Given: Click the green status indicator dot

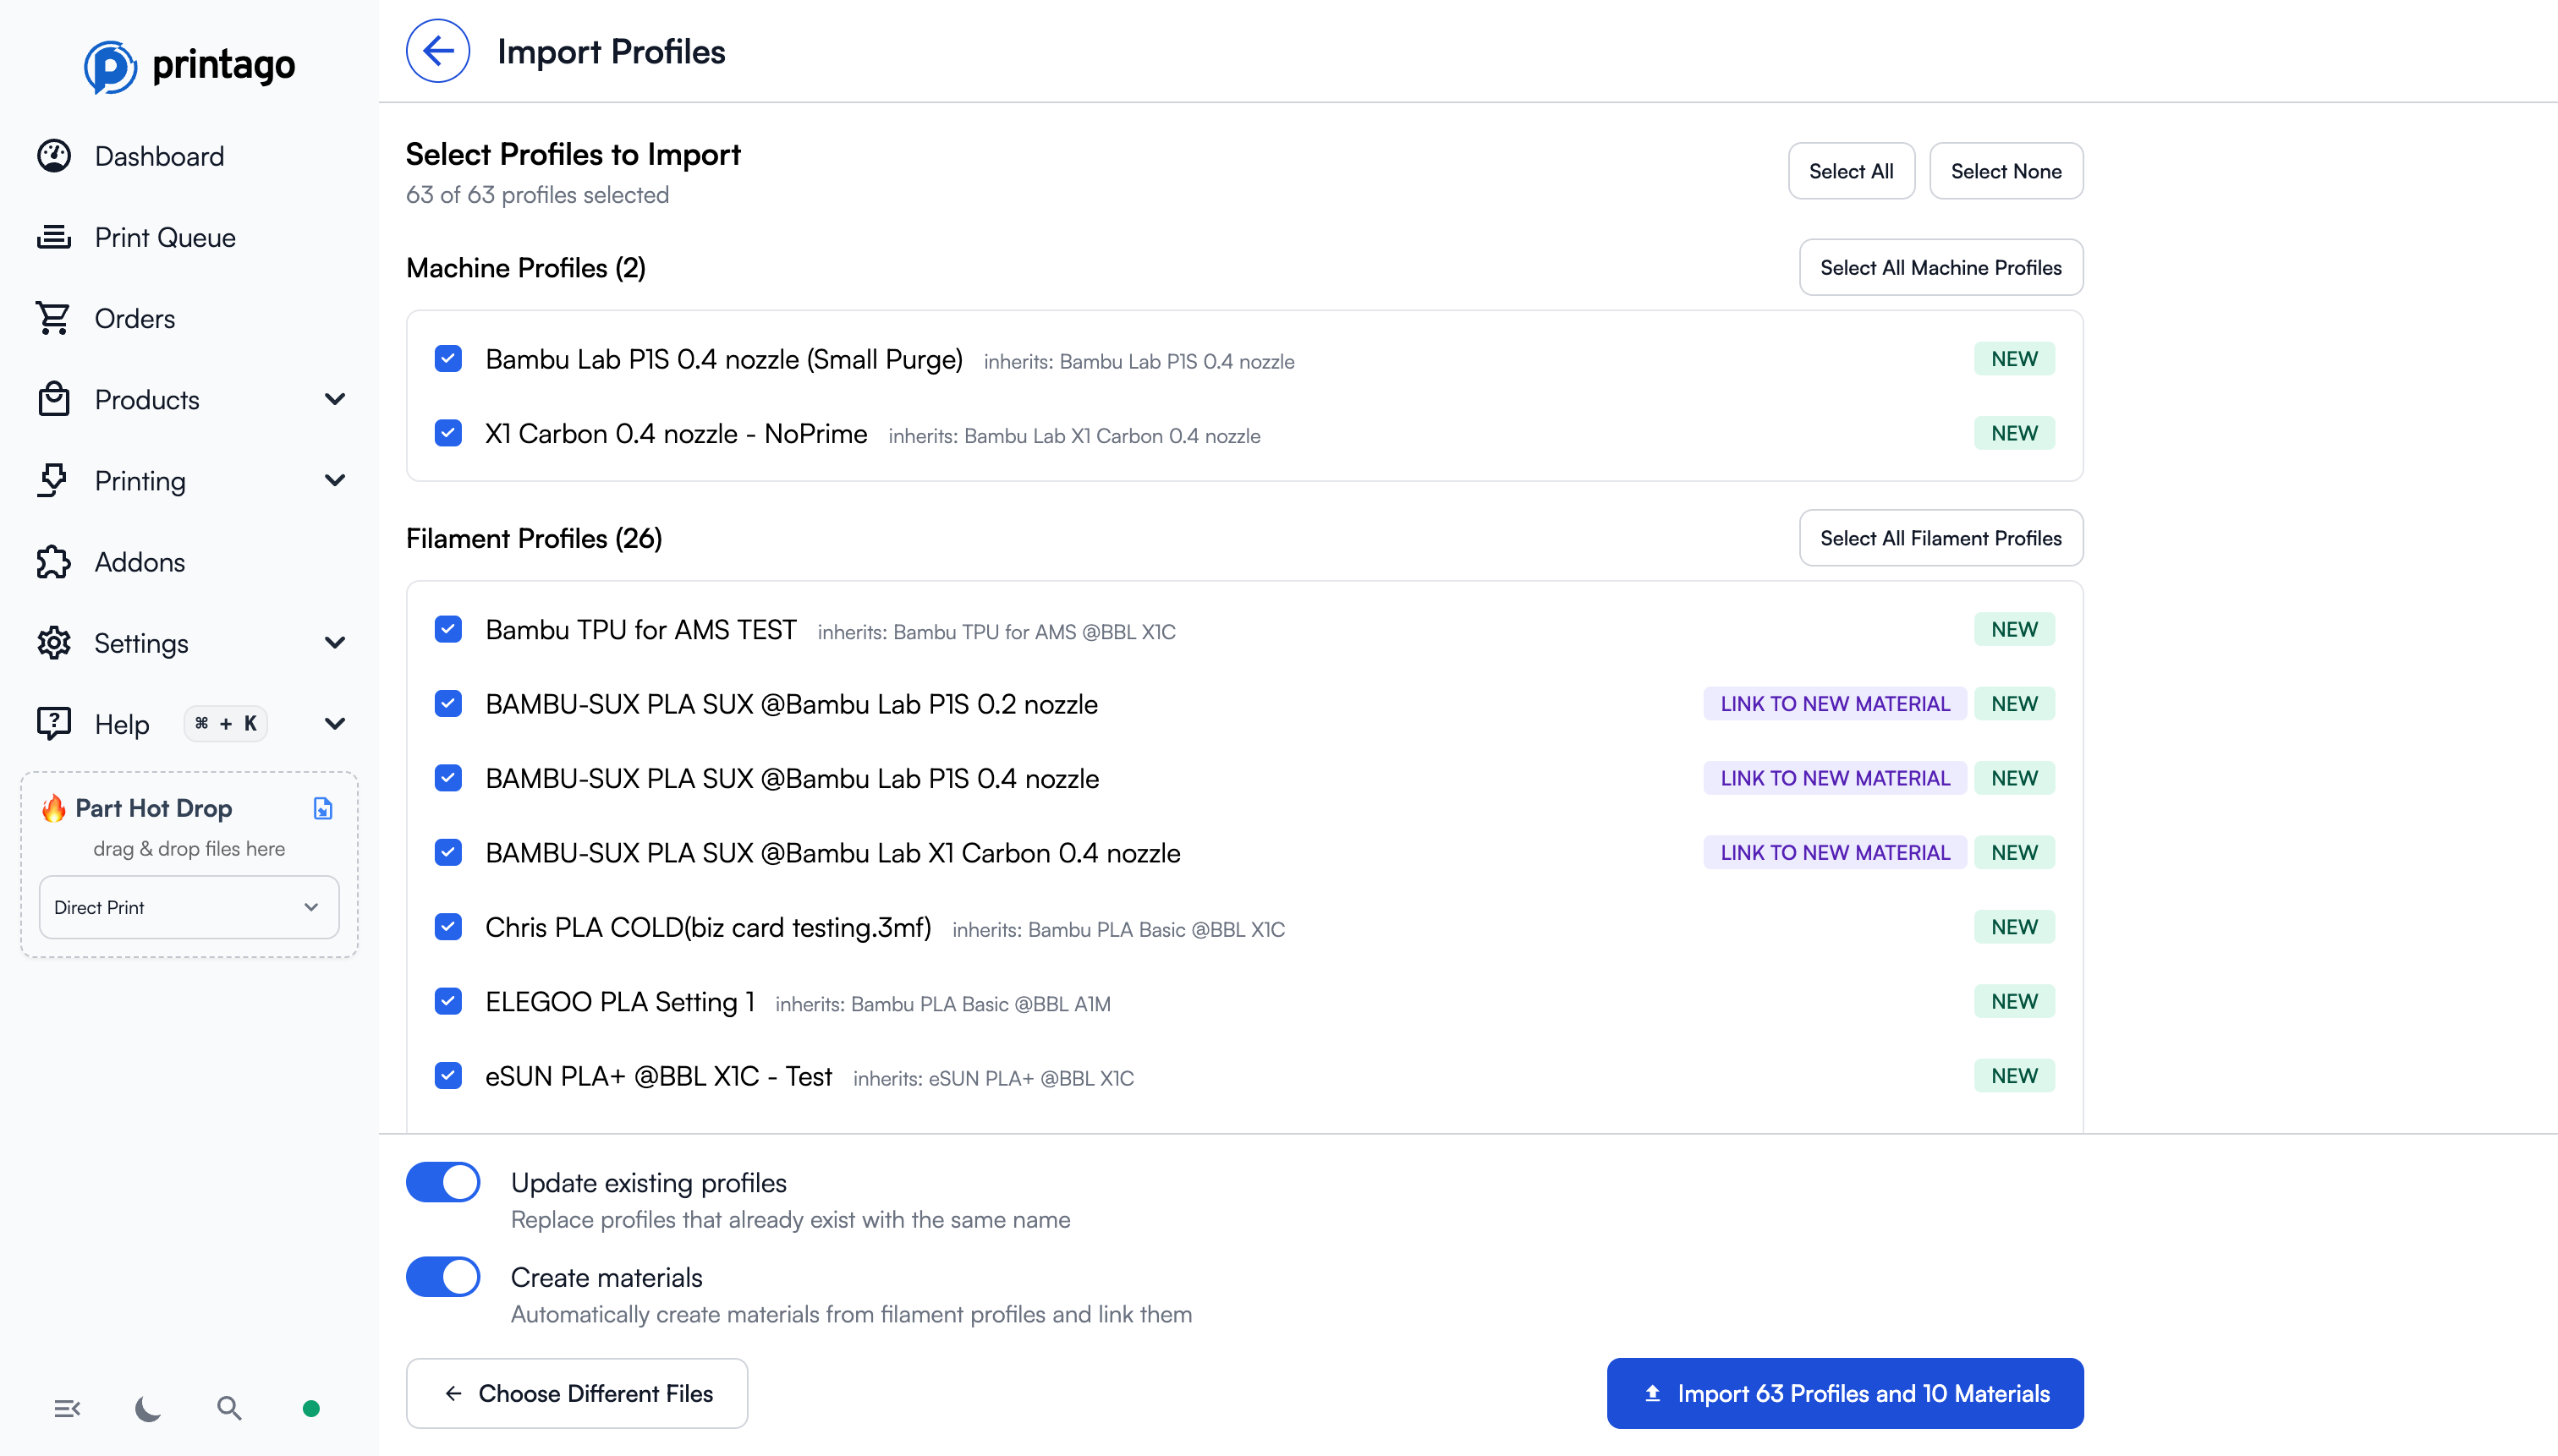Looking at the screenshot, I should (x=310, y=1407).
